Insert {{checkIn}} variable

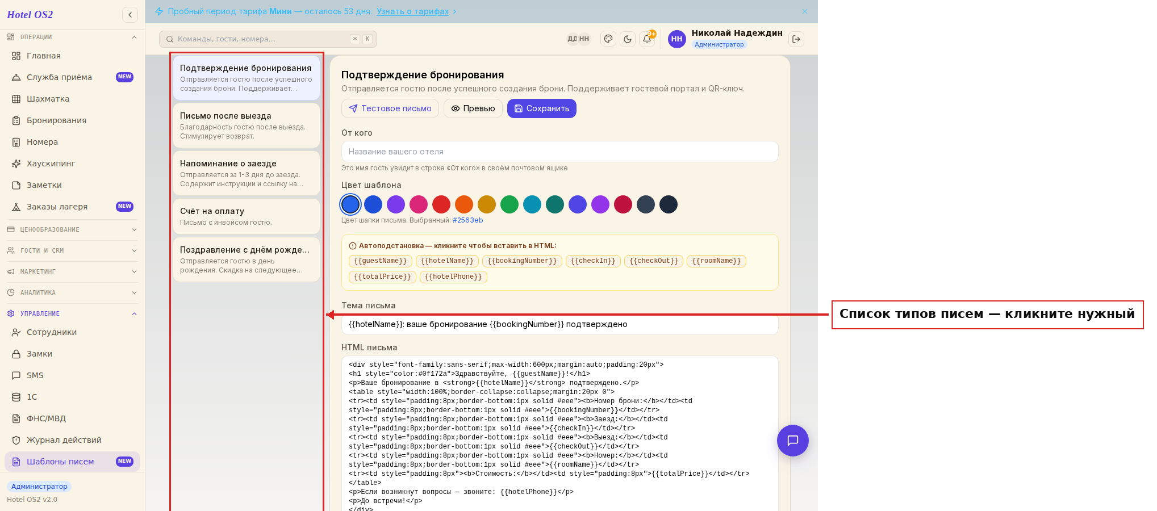click(593, 261)
